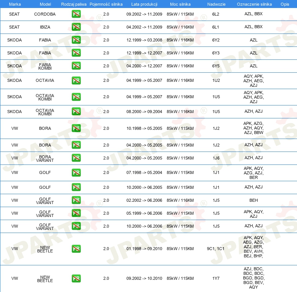297x292 pixels.
Task: Click the Nadwozie column header
Action: [x=216, y=4]
